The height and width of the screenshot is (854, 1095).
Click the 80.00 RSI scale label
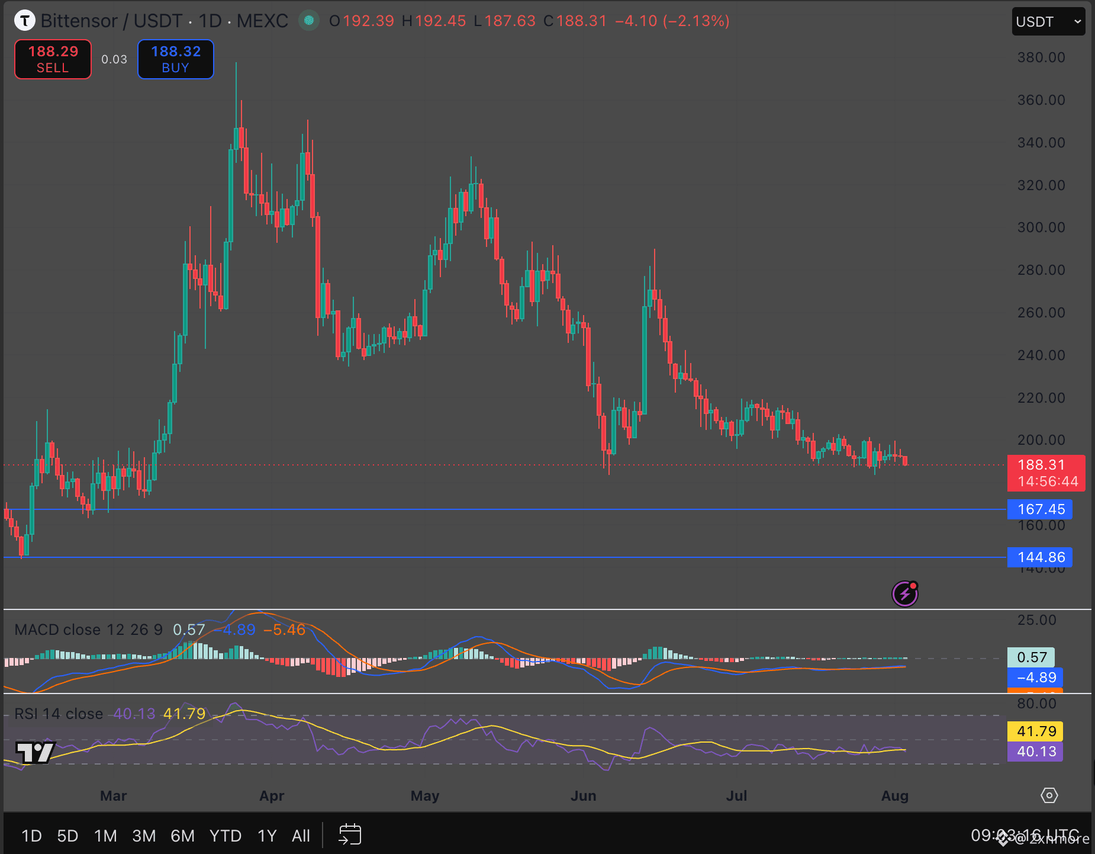[x=1036, y=704]
